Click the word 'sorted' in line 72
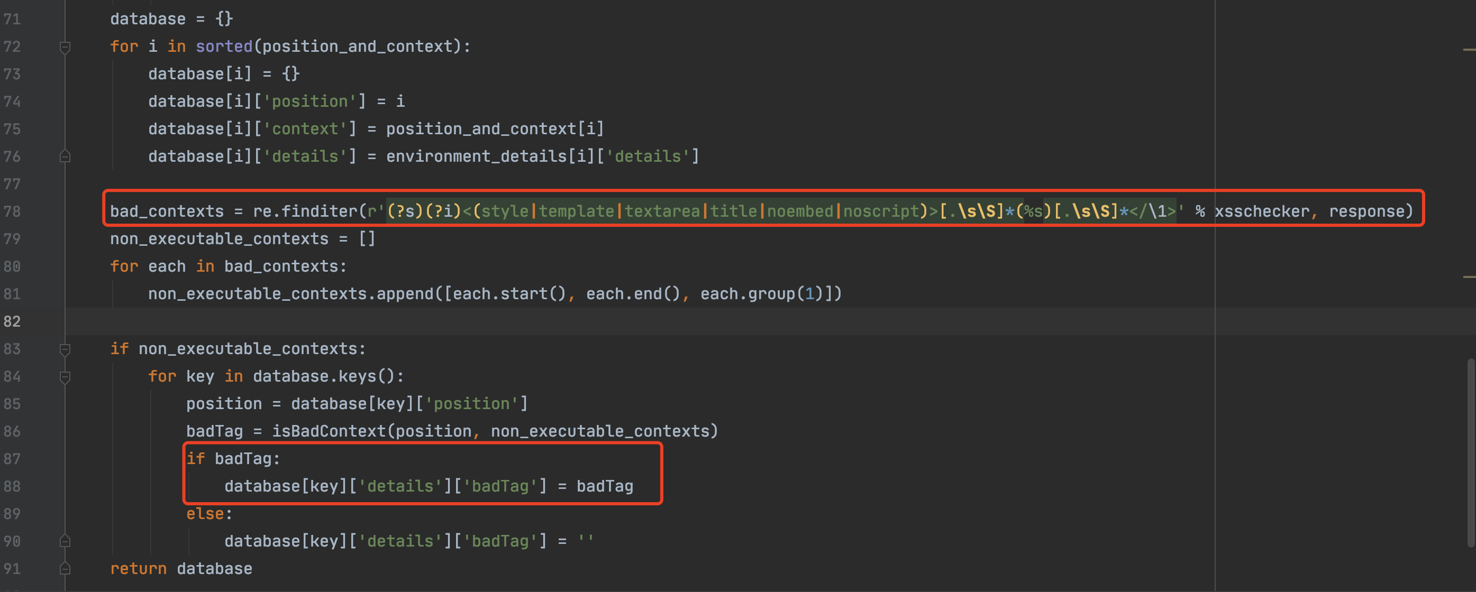1476x592 pixels. click(x=224, y=47)
